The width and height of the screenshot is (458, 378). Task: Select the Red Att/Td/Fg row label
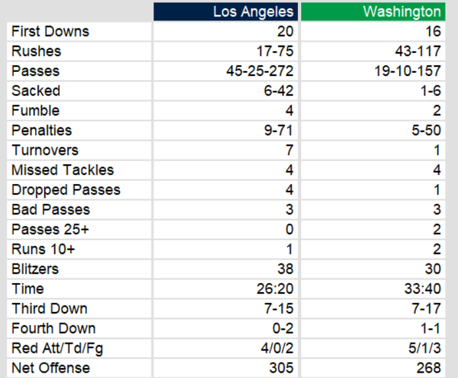point(57,348)
